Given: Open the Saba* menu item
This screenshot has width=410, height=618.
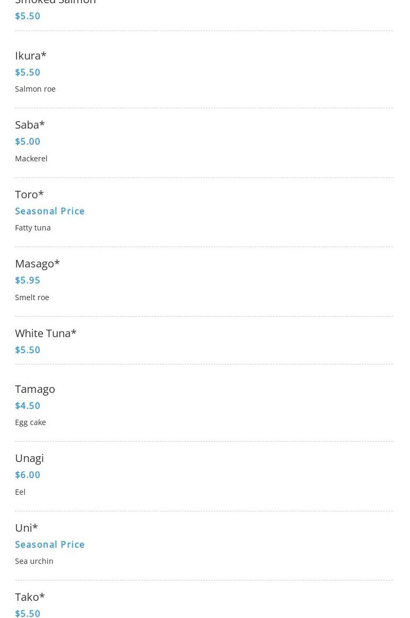Looking at the screenshot, I should [x=30, y=125].
